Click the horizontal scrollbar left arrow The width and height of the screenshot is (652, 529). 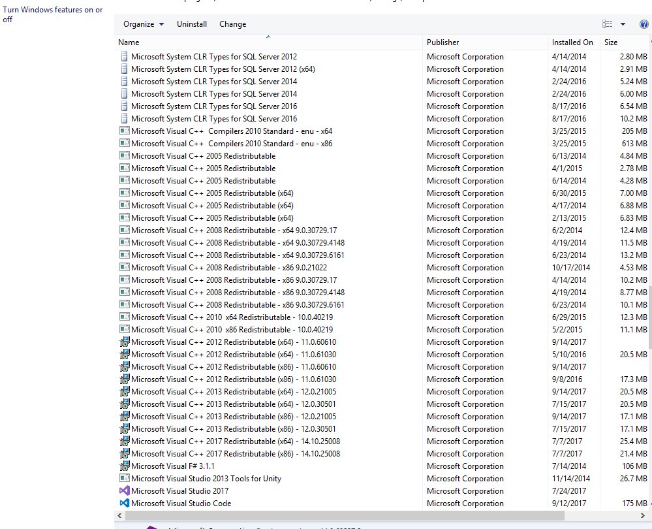tap(119, 515)
